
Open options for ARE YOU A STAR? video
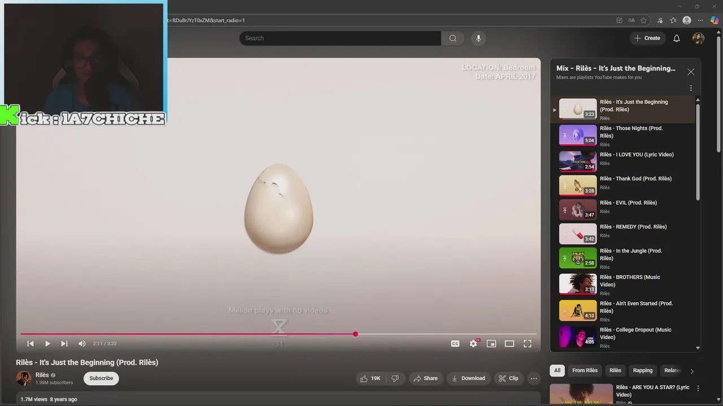698,389
